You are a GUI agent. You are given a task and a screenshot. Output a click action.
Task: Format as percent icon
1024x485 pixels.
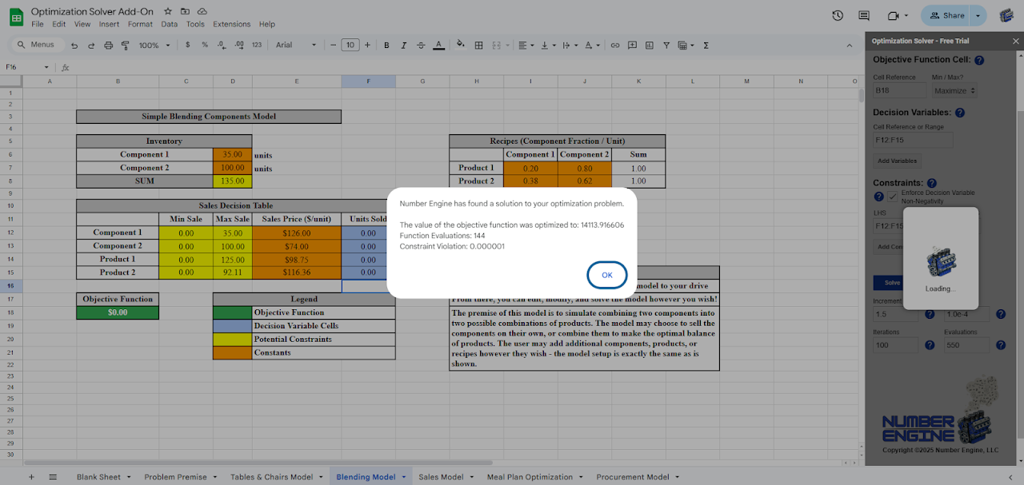click(x=205, y=46)
